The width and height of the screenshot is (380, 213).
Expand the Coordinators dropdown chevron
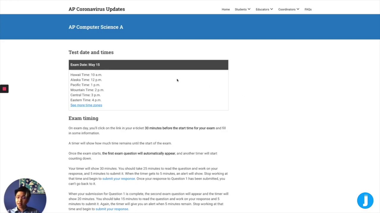298,9
